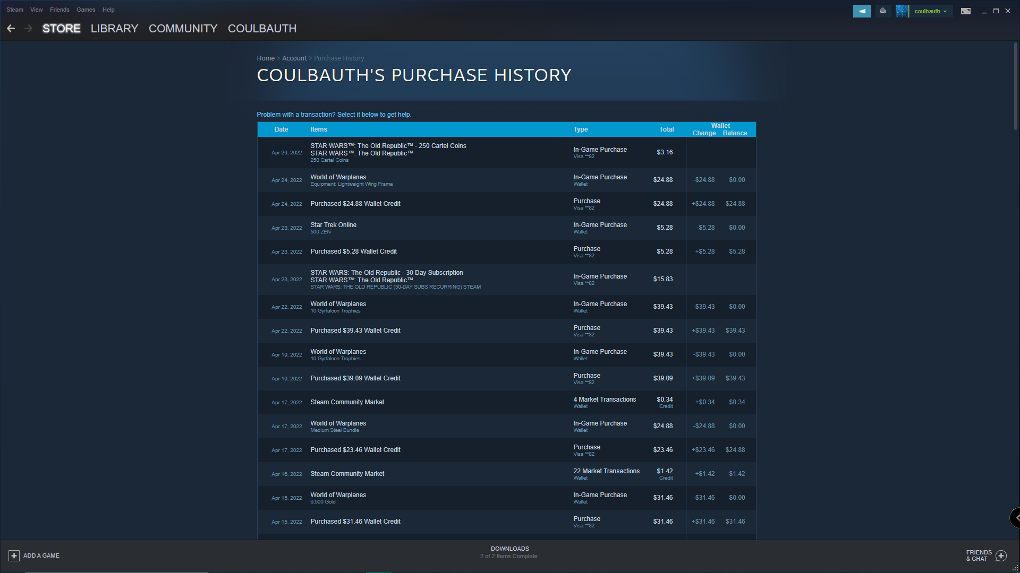Click the Home breadcrumb link
This screenshot has height=573, width=1020.
tap(266, 58)
